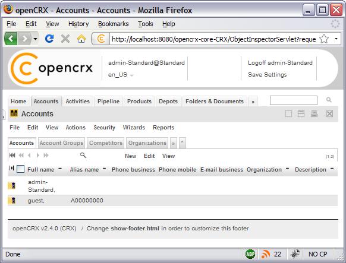Open the Organization column sort toggle
This screenshot has height=263, width=346.
[287, 169]
